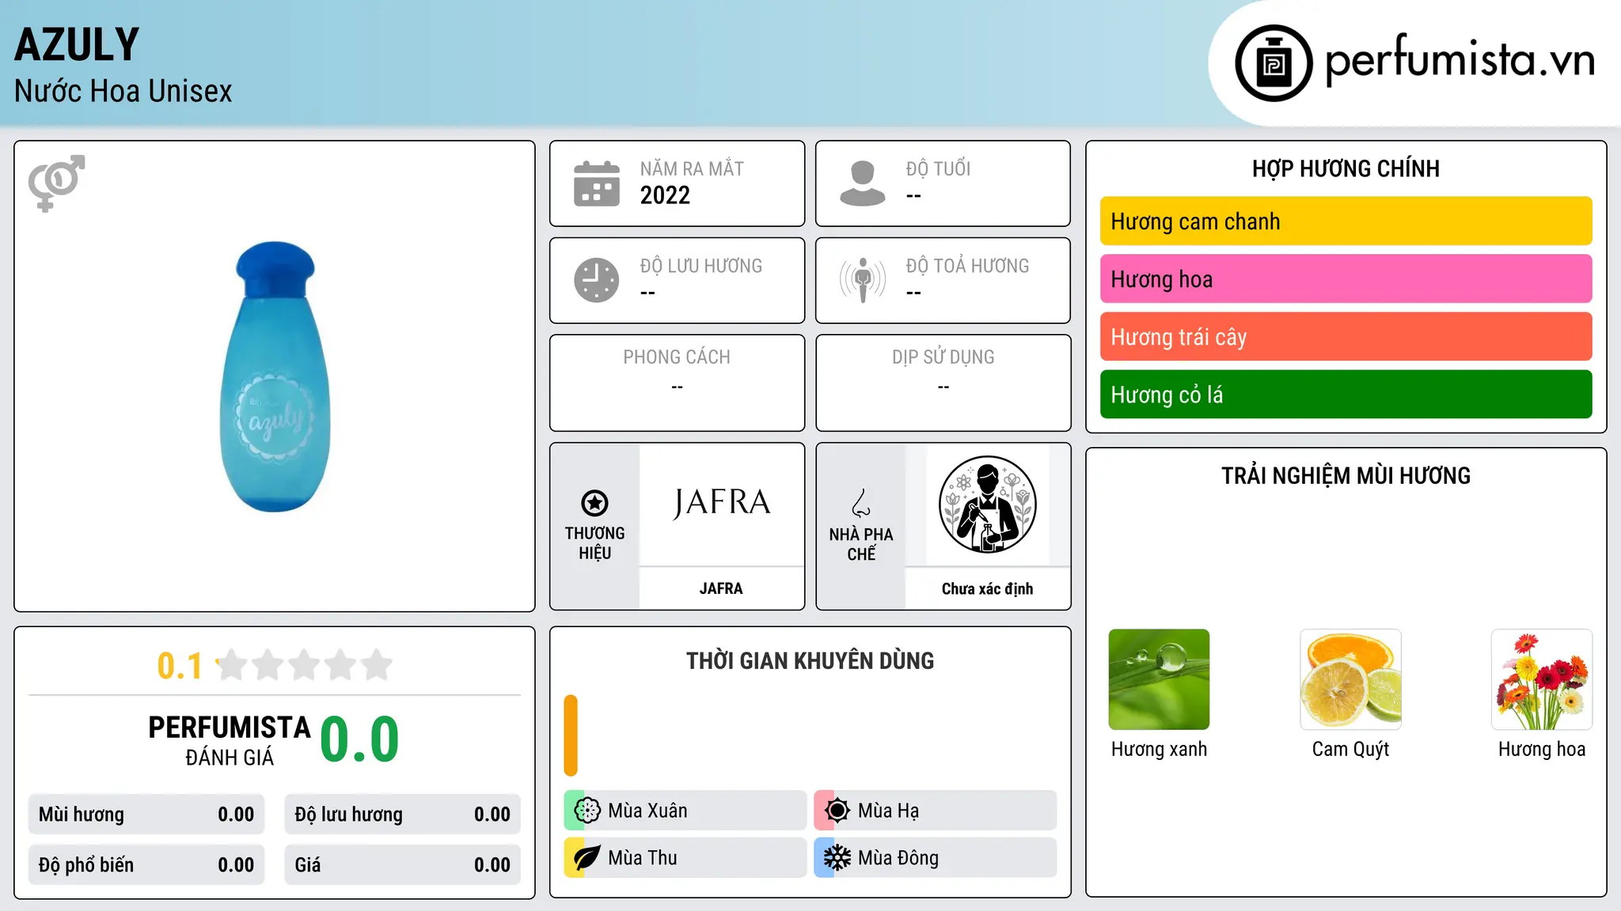View the blue Azuly bottle image
The width and height of the screenshot is (1621, 911).
pyautogui.click(x=275, y=376)
